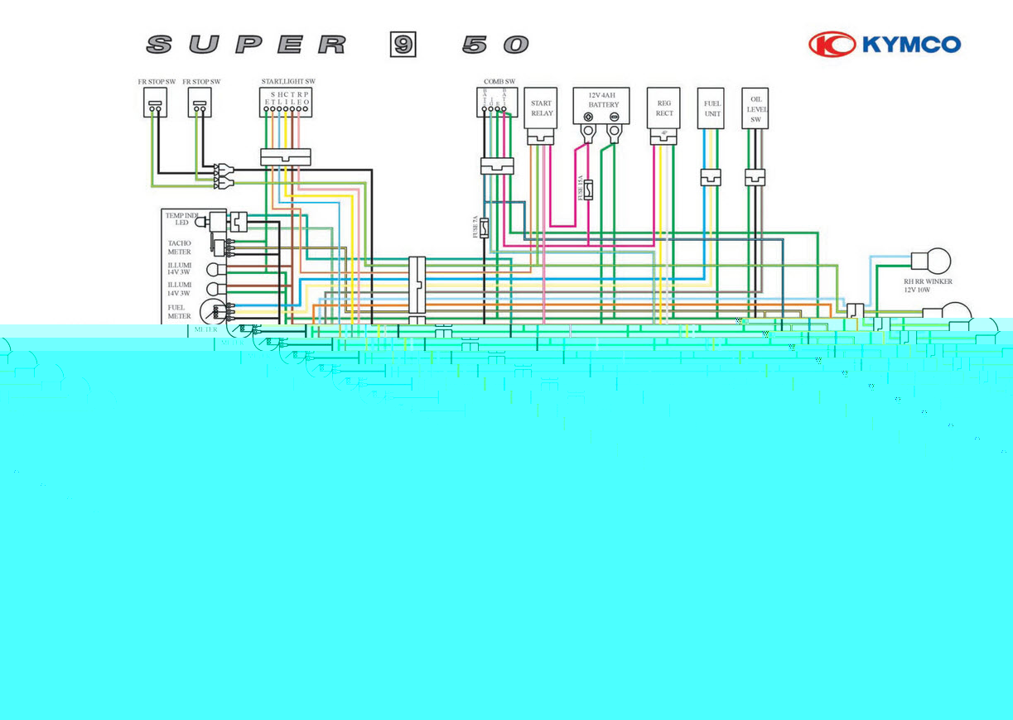Select the battery negative terminal symbol

click(614, 131)
